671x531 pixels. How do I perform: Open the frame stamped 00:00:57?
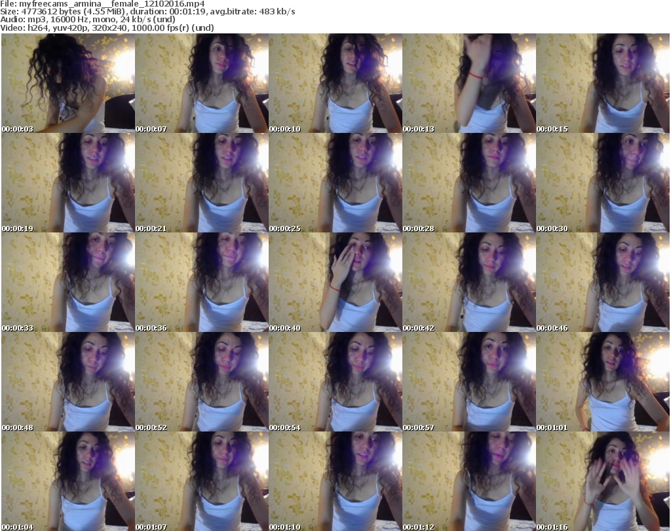pos(469,382)
